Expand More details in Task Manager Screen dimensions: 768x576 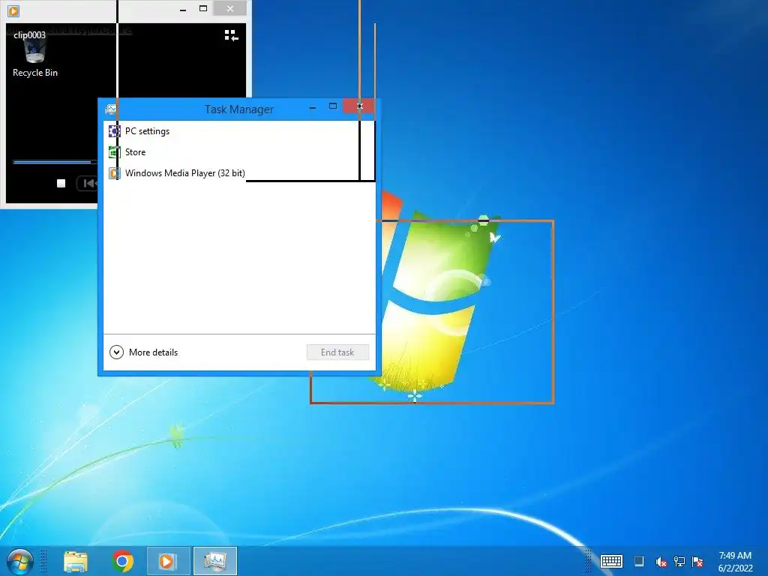click(x=143, y=352)
